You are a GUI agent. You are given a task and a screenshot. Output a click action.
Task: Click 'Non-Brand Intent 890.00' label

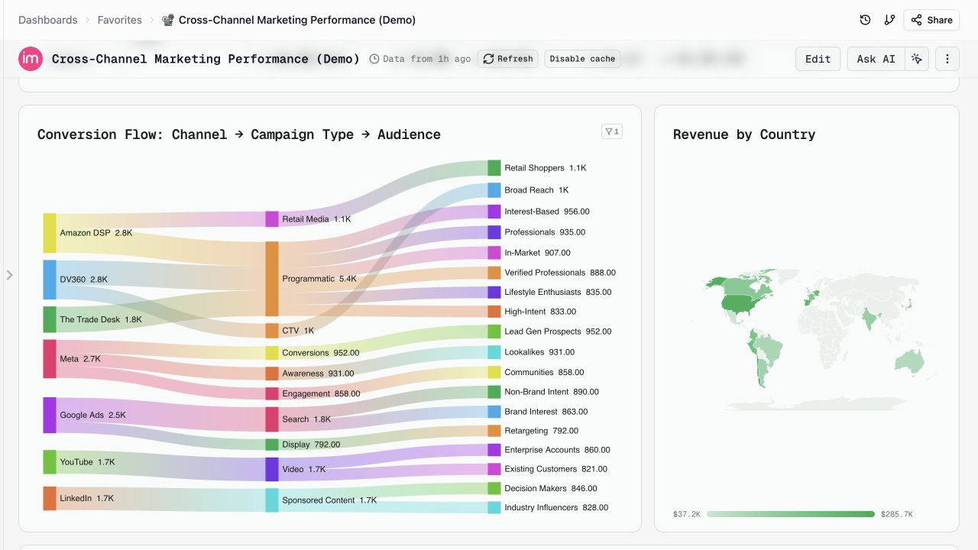coord(552,392)
